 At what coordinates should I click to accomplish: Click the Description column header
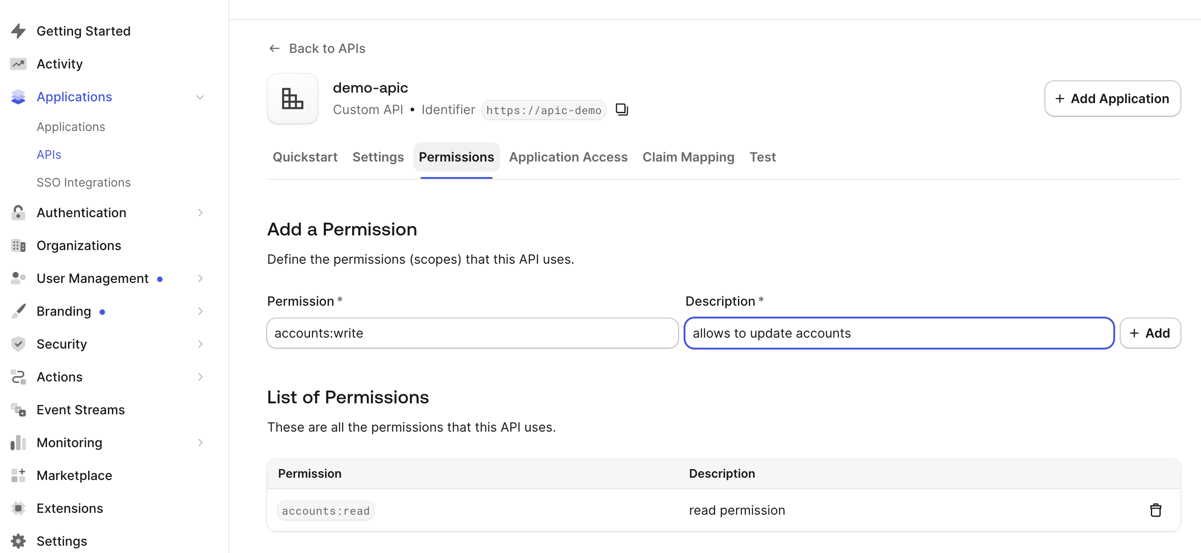(722, 473)
